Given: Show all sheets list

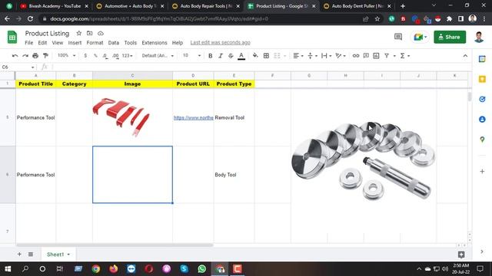Looking at the screenshot, I should (31, 254).
